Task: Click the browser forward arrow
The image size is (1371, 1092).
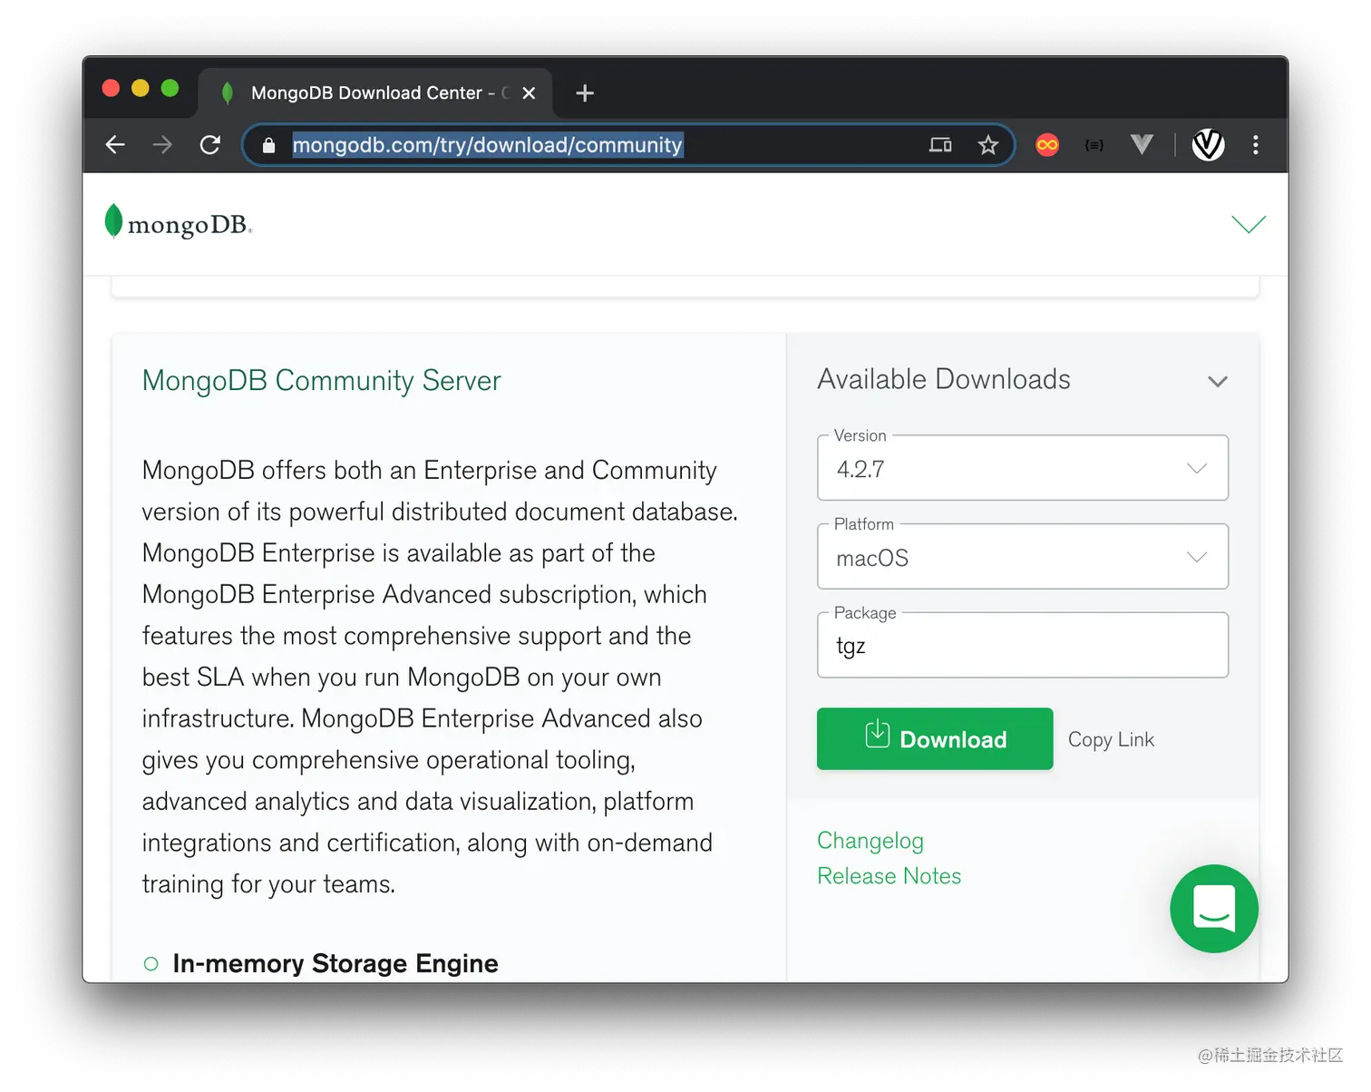Action: click(x=162, y=145)
